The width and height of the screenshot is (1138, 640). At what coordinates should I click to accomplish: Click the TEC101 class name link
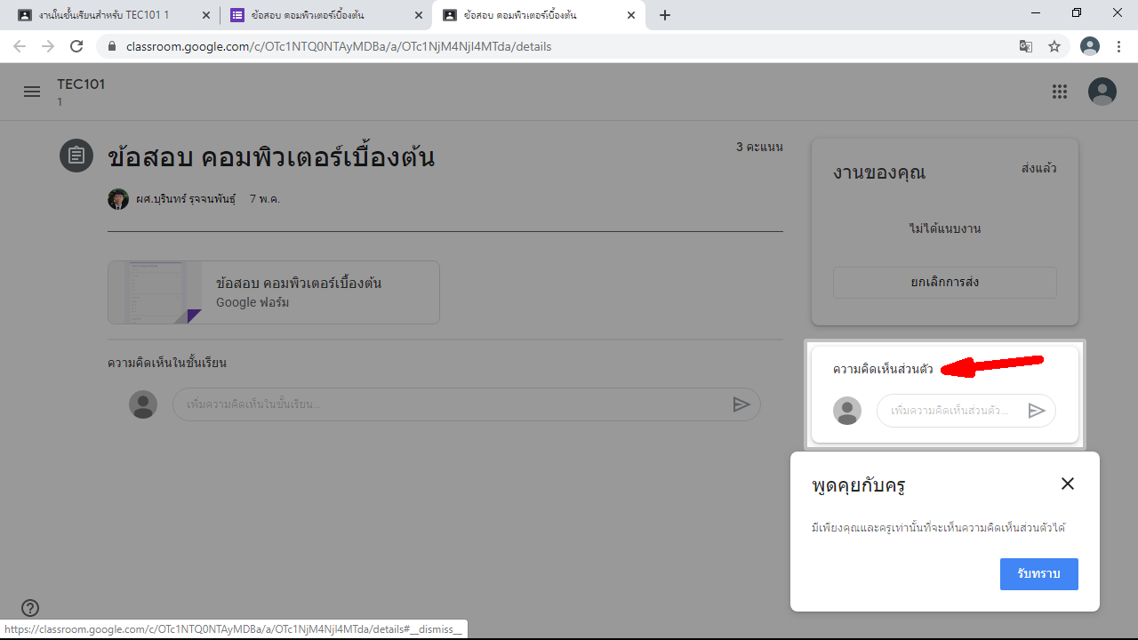(x=81, y=84)
